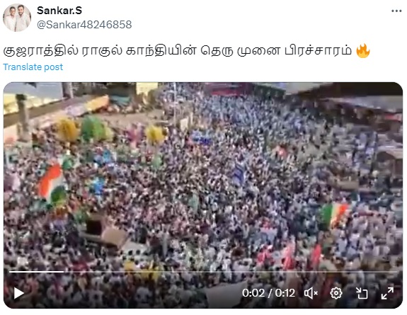407x315 pixels.
Task: Play the video with the play button
Action: pyautogui.click(x=18, y=294)
